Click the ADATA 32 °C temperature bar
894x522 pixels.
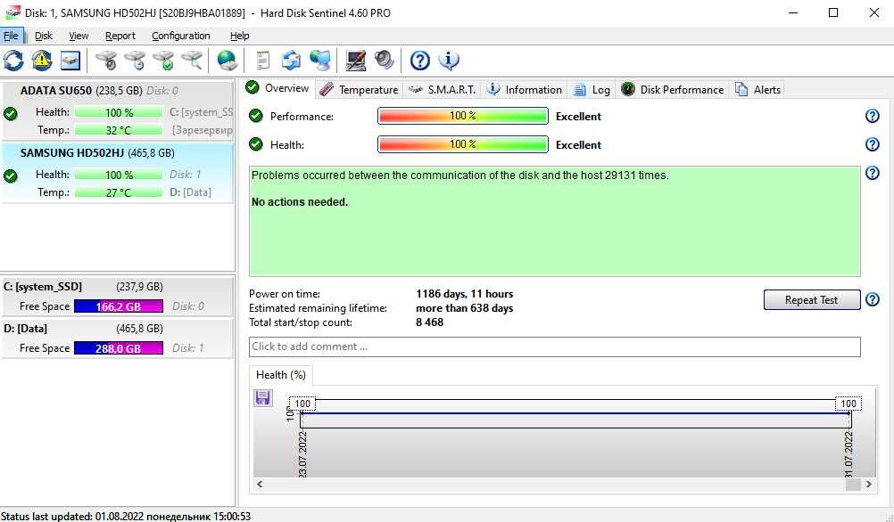click(x=119, y=130)
